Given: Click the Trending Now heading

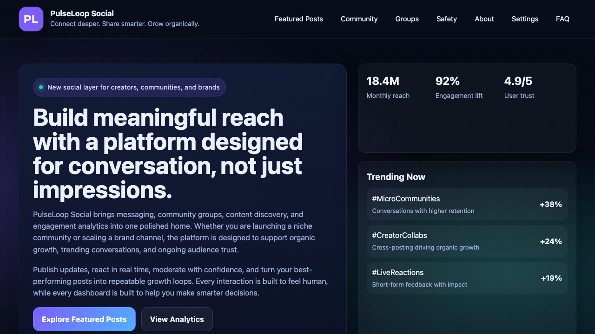Looking at the screenshot, I should (396, 177).
